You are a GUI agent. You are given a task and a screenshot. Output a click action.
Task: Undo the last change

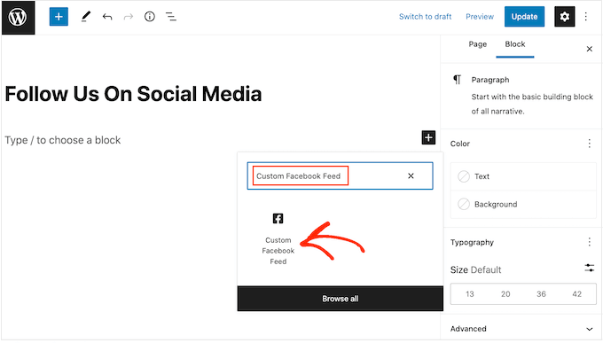[x=107, y=17]
